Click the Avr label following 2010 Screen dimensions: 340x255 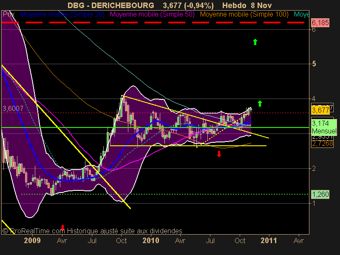(180, 241)
